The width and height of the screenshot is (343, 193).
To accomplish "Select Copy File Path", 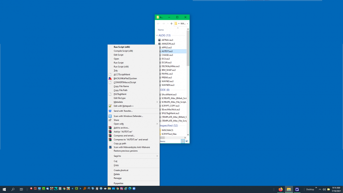I will 133,90.
